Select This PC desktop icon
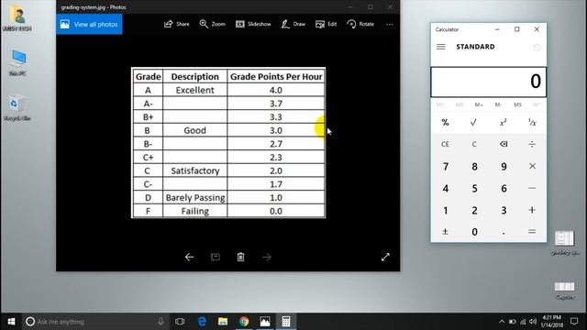 17,63
